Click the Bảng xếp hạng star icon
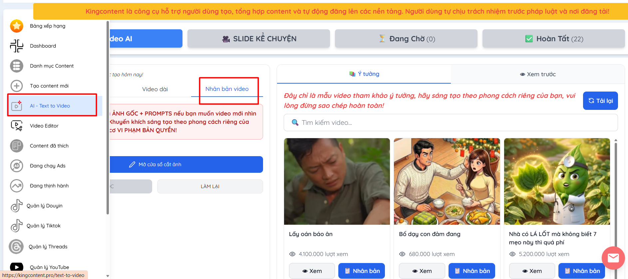Image resolution: width=628 pixels, height=279 pixels. (16, 26)
